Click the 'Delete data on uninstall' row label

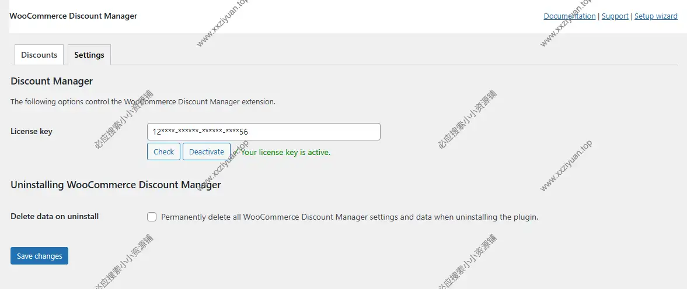tap(55, 216)
